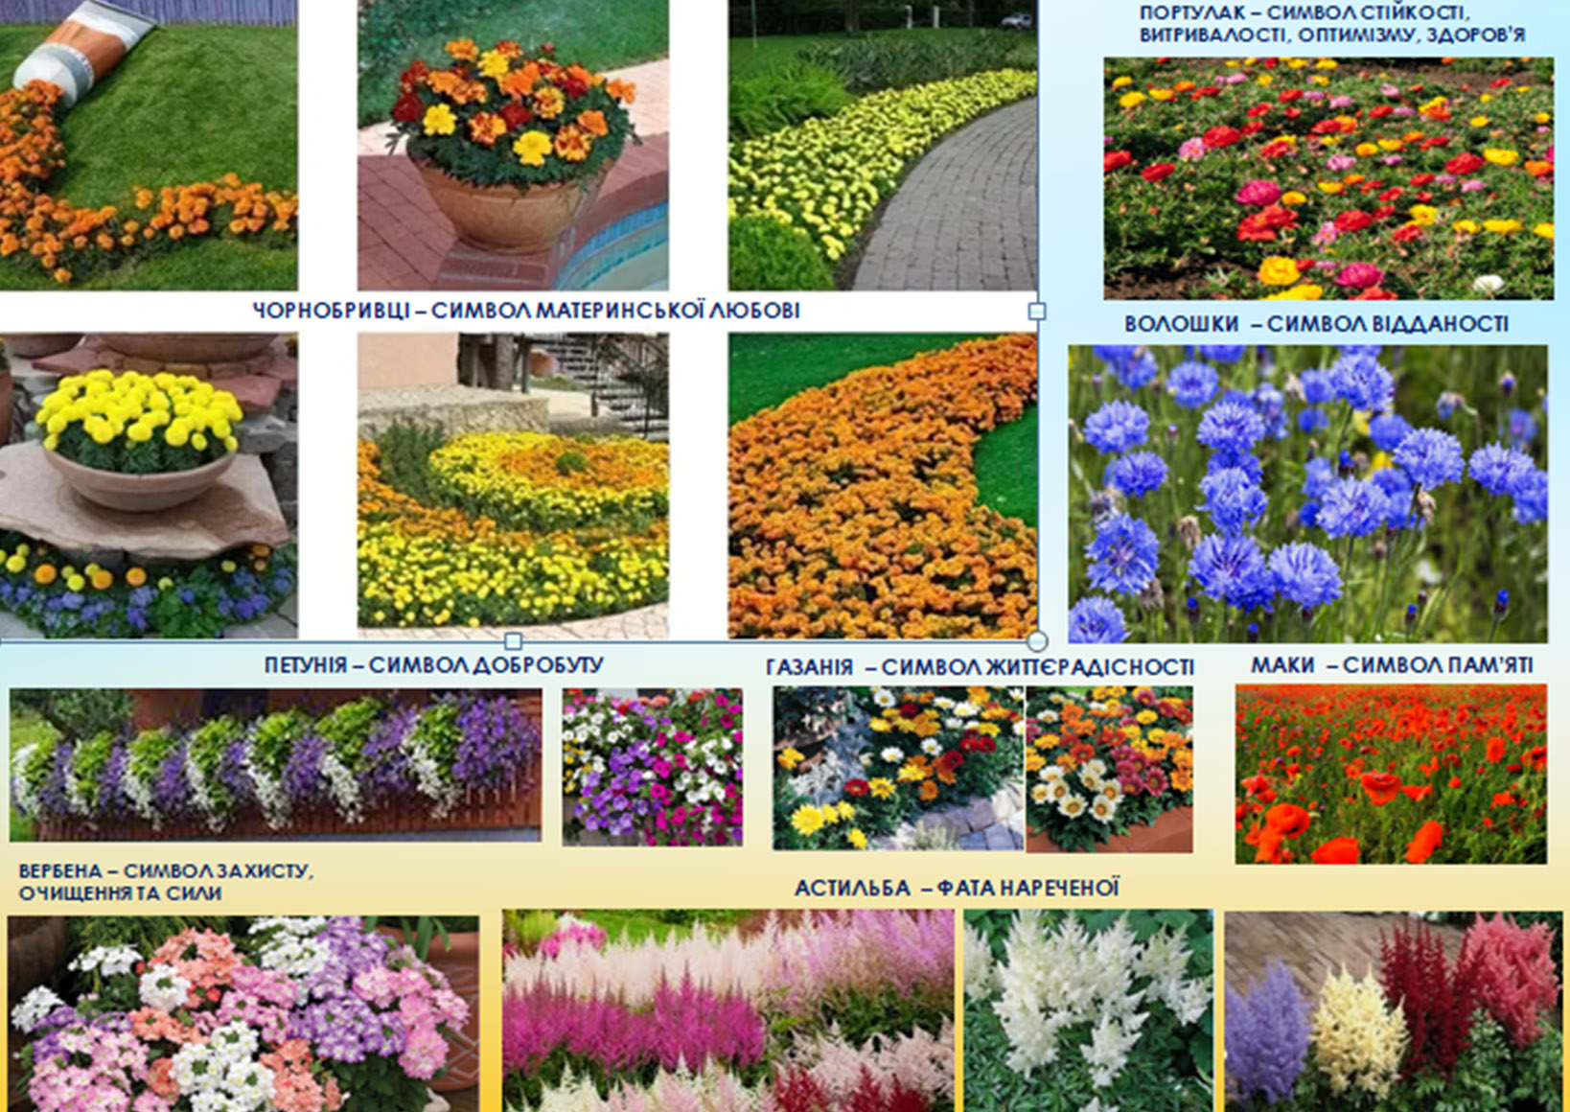
Task: Select the portulaca flower field photo
Action: pyautogui.click(x=1328, y=178)
